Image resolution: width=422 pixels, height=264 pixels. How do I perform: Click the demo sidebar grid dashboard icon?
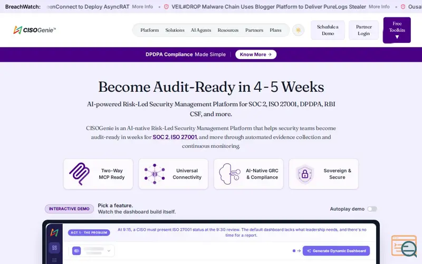(x=54, y=248)
